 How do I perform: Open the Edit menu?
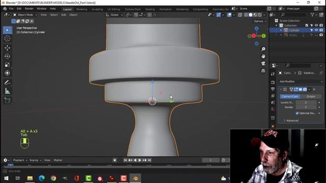point(19,9)
